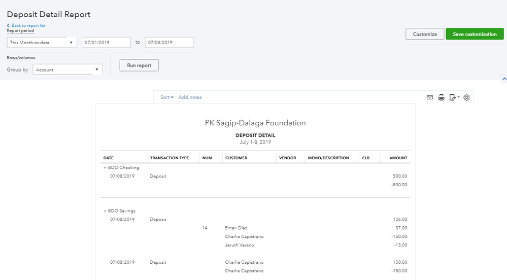
Task: Click the email report envelope icon
Action: point(430,97)
